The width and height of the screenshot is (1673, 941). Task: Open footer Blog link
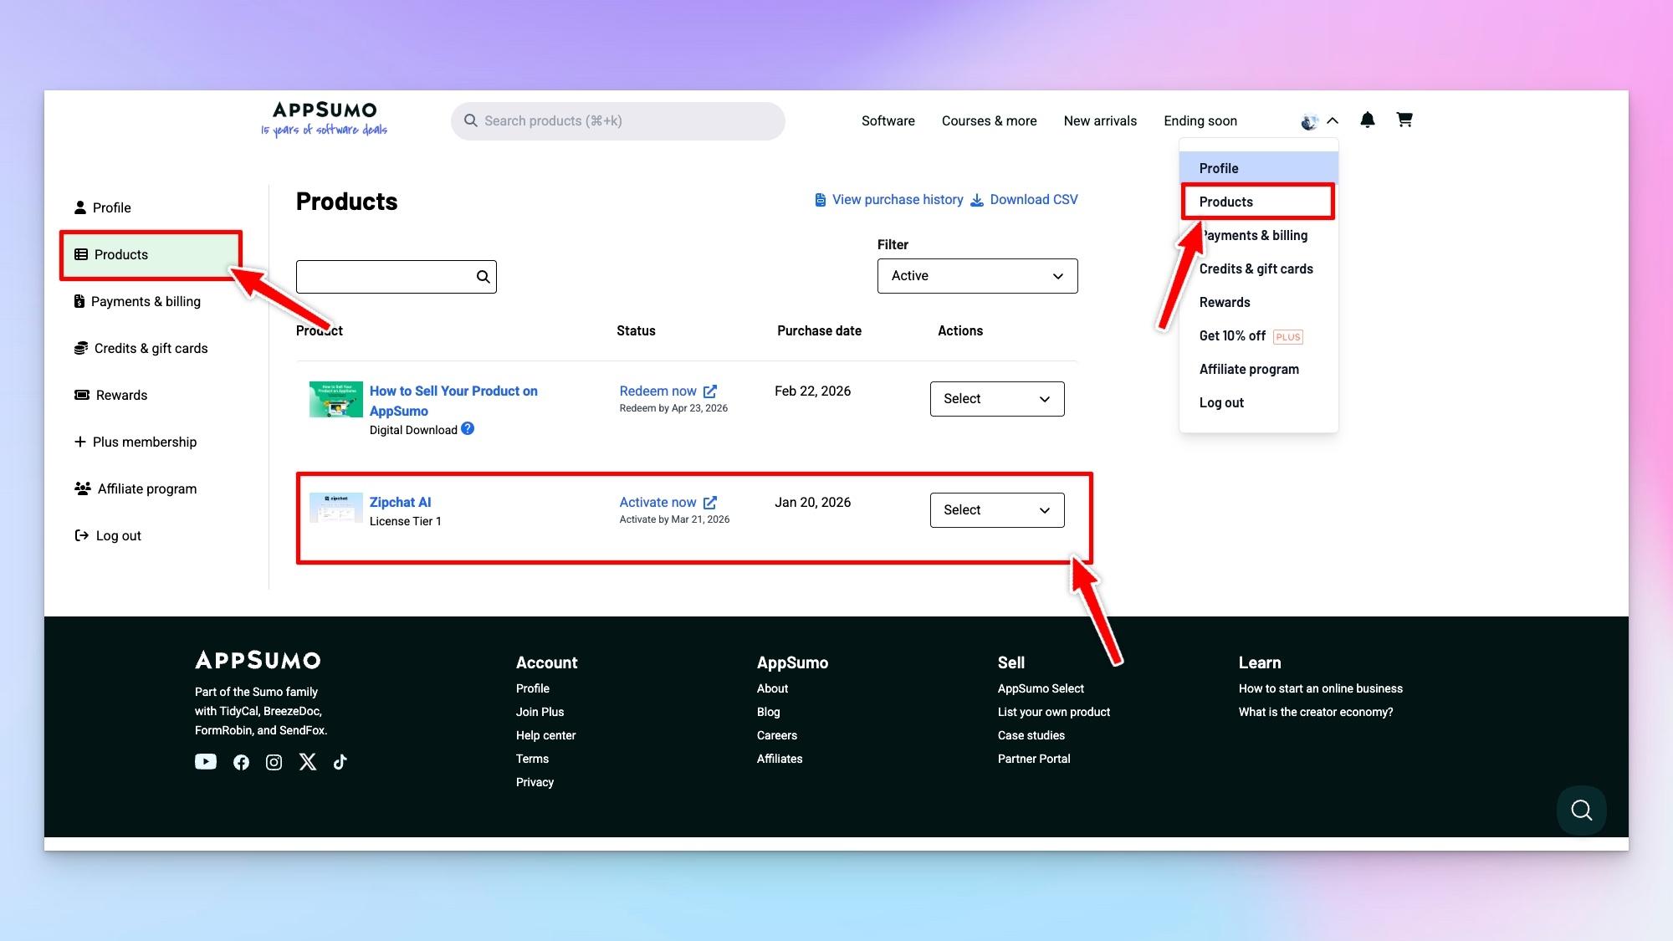pos(768,713)
